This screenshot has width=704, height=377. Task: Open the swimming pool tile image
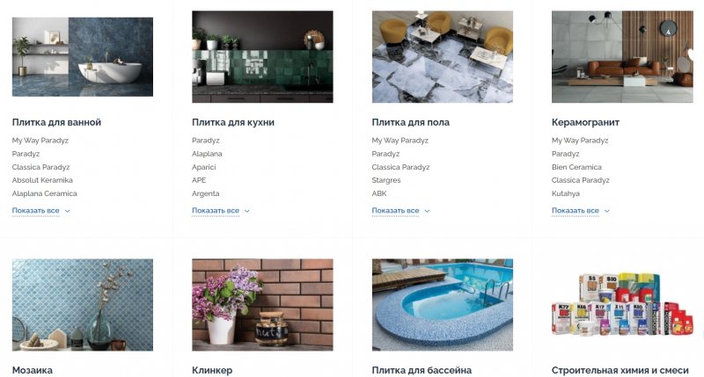coord(443,305)
